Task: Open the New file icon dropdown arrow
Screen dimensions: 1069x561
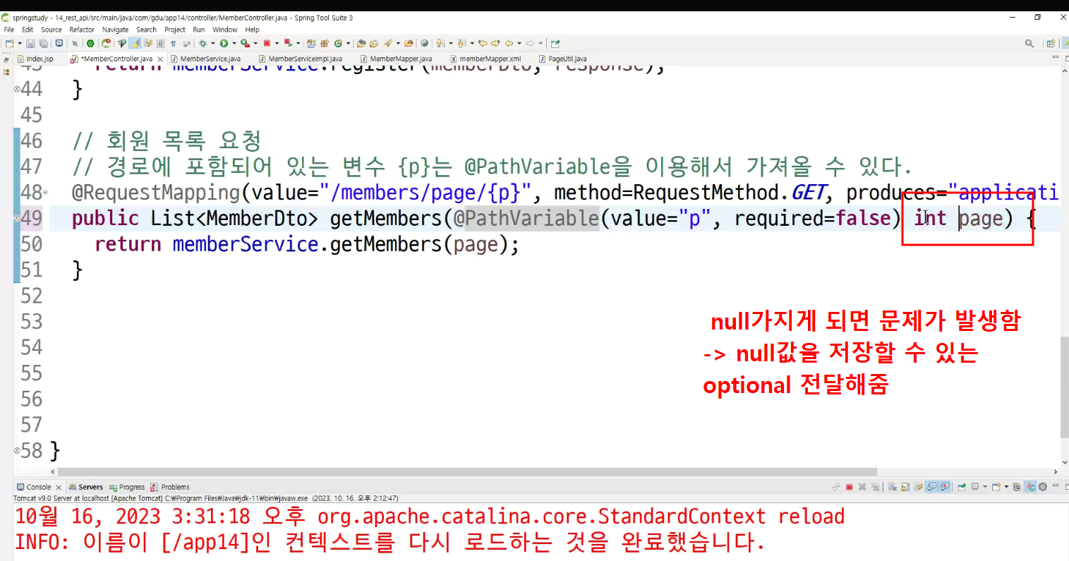Action: coord(19,44)
